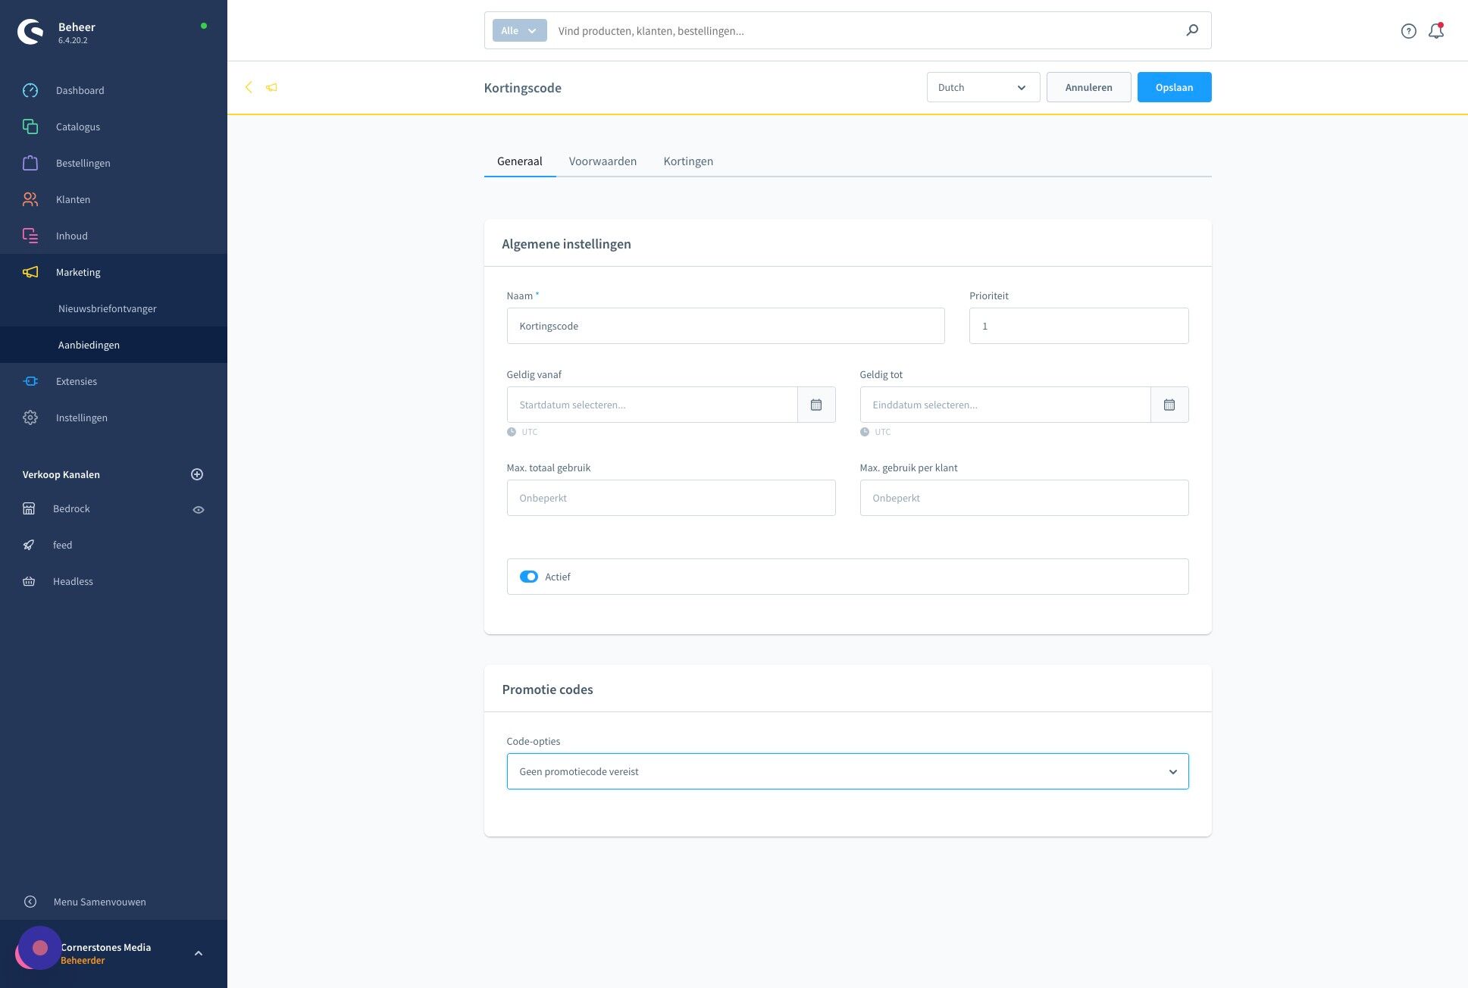Switch to the Kortingen tab

[x=688, y=161]
